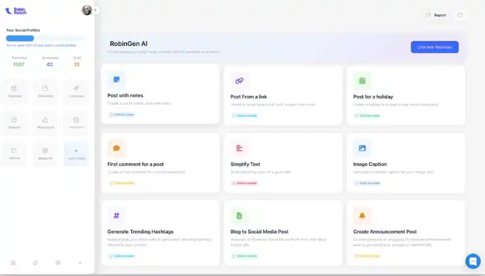Open the Compose tile in sidebar
Screen dimensions: 485x276
click(x=76, y=91)
